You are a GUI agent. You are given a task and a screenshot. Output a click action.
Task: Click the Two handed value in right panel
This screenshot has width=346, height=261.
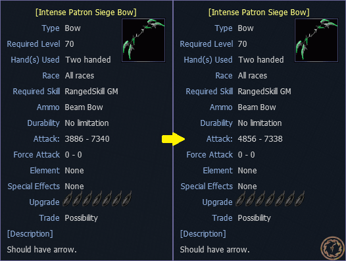261,60
